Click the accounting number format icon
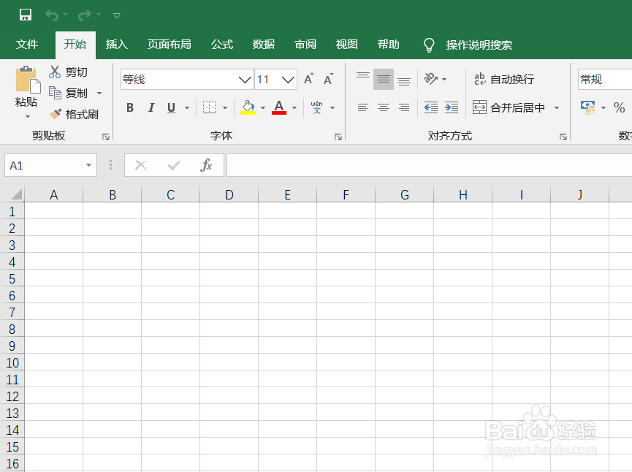 [588, 107]
